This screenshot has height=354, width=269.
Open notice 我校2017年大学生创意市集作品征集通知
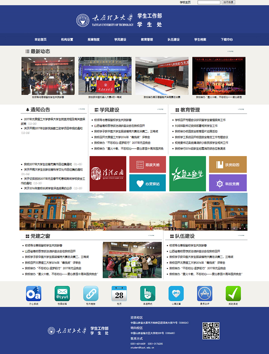tap(48, 164)
